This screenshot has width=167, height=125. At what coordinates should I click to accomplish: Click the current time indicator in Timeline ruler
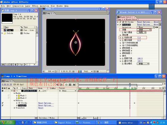[x=130, y=85]
